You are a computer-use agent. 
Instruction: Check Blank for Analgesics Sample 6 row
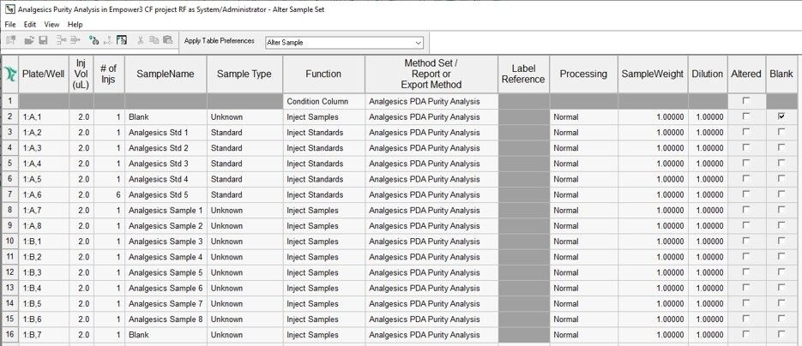781,288
